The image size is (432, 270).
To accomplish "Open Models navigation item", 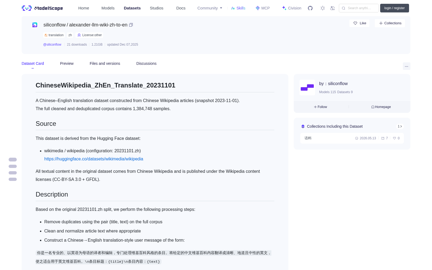I will click(x=108, y=8).
